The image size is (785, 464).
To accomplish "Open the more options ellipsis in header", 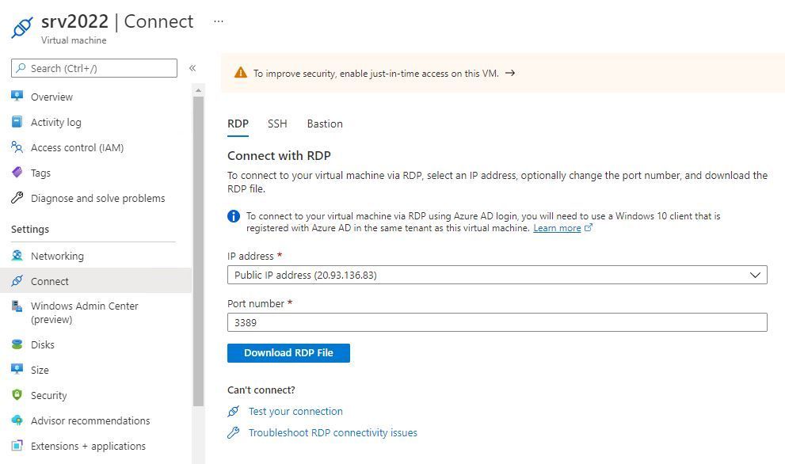I will point(219,21).
